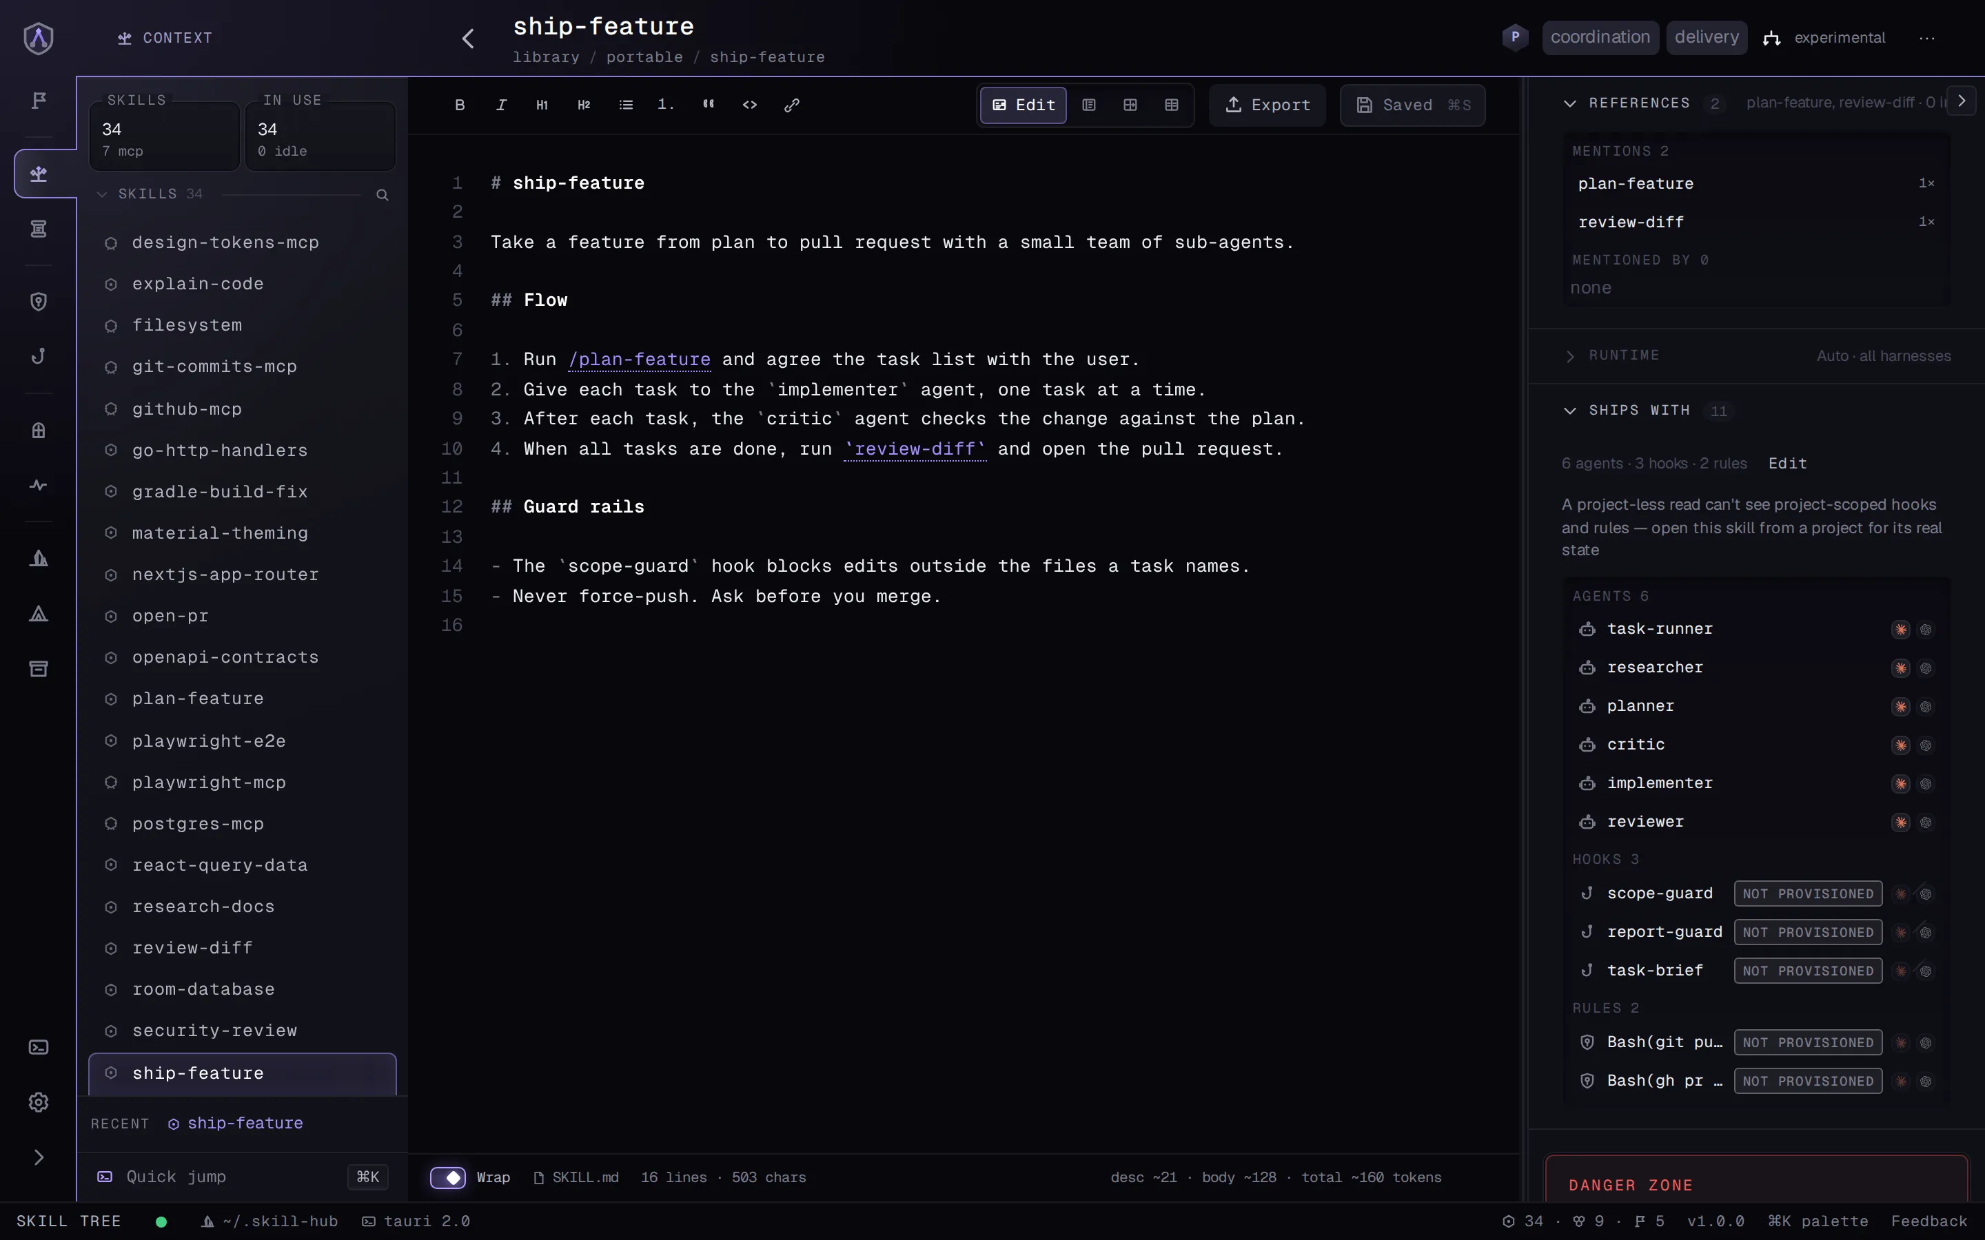Open the terminal icon in the left rail
This screenshot has width=1985, height=1240.
click(39, 1047)
